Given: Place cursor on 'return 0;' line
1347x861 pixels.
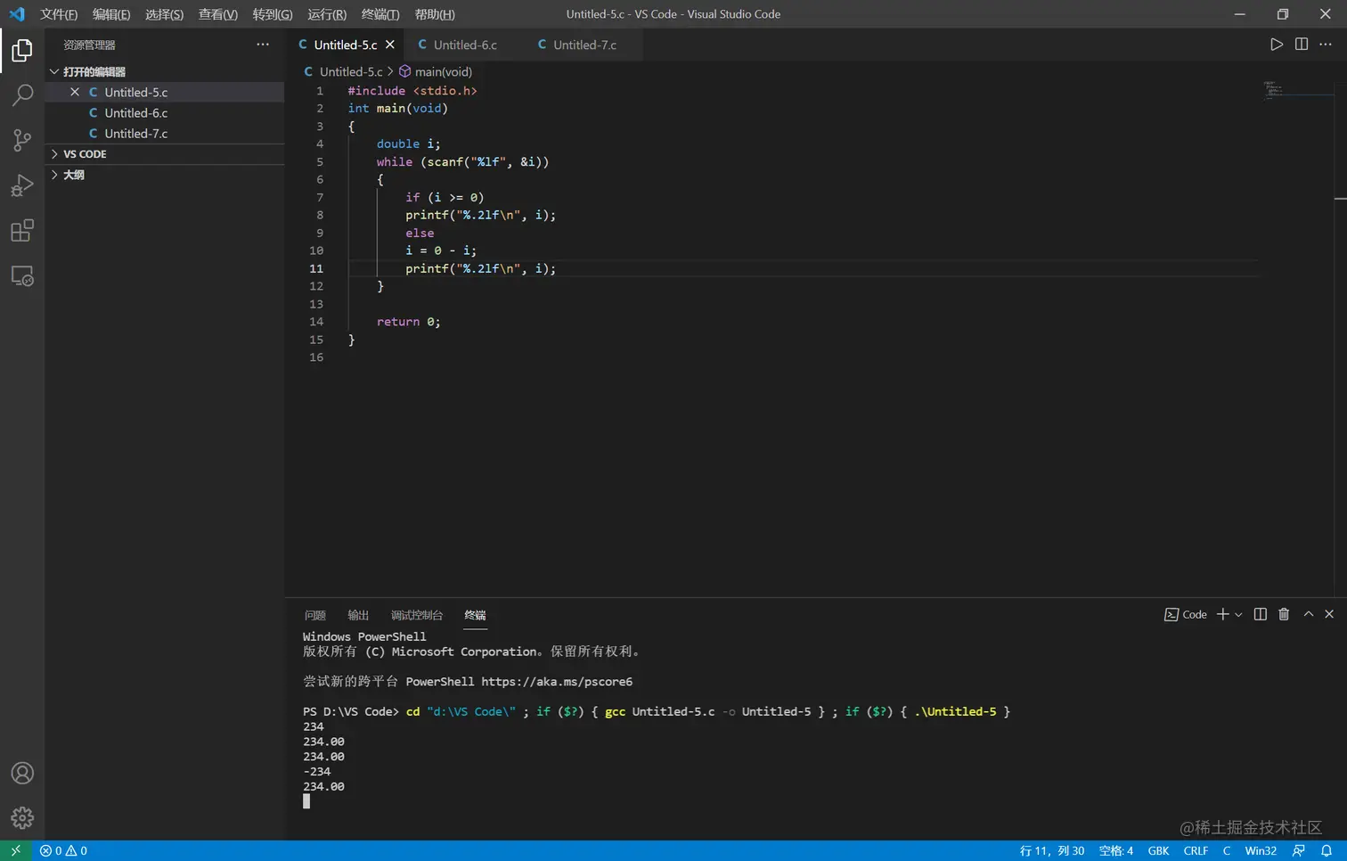Looking at the screenshot, I should (x=409, y=322).
